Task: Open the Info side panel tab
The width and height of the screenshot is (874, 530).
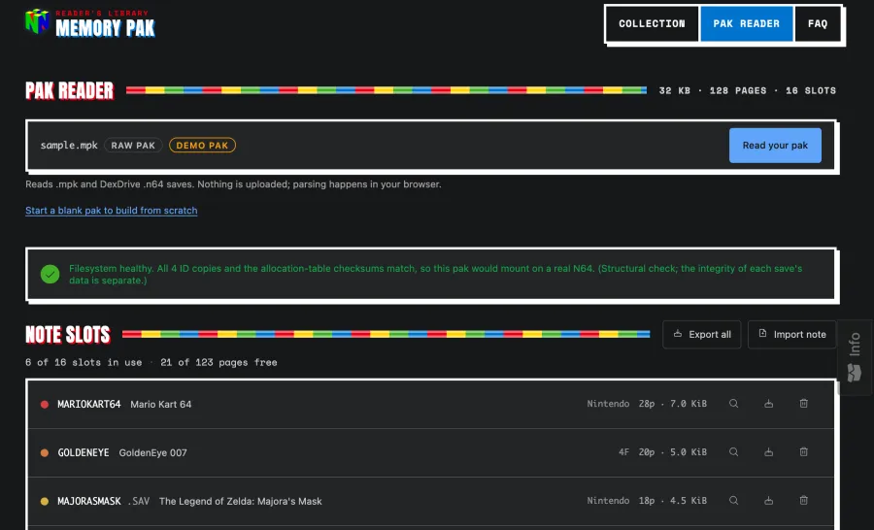Action: pos(855,357)
